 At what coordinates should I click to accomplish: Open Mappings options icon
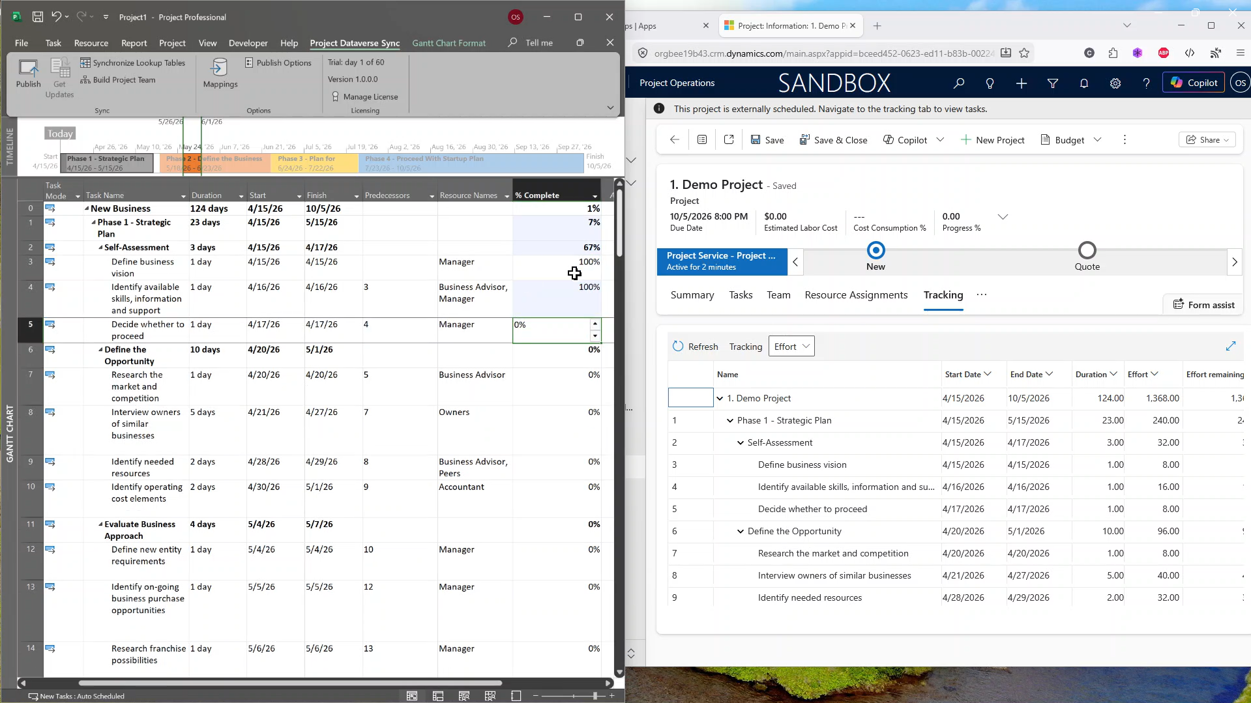[x=220, y=73]
